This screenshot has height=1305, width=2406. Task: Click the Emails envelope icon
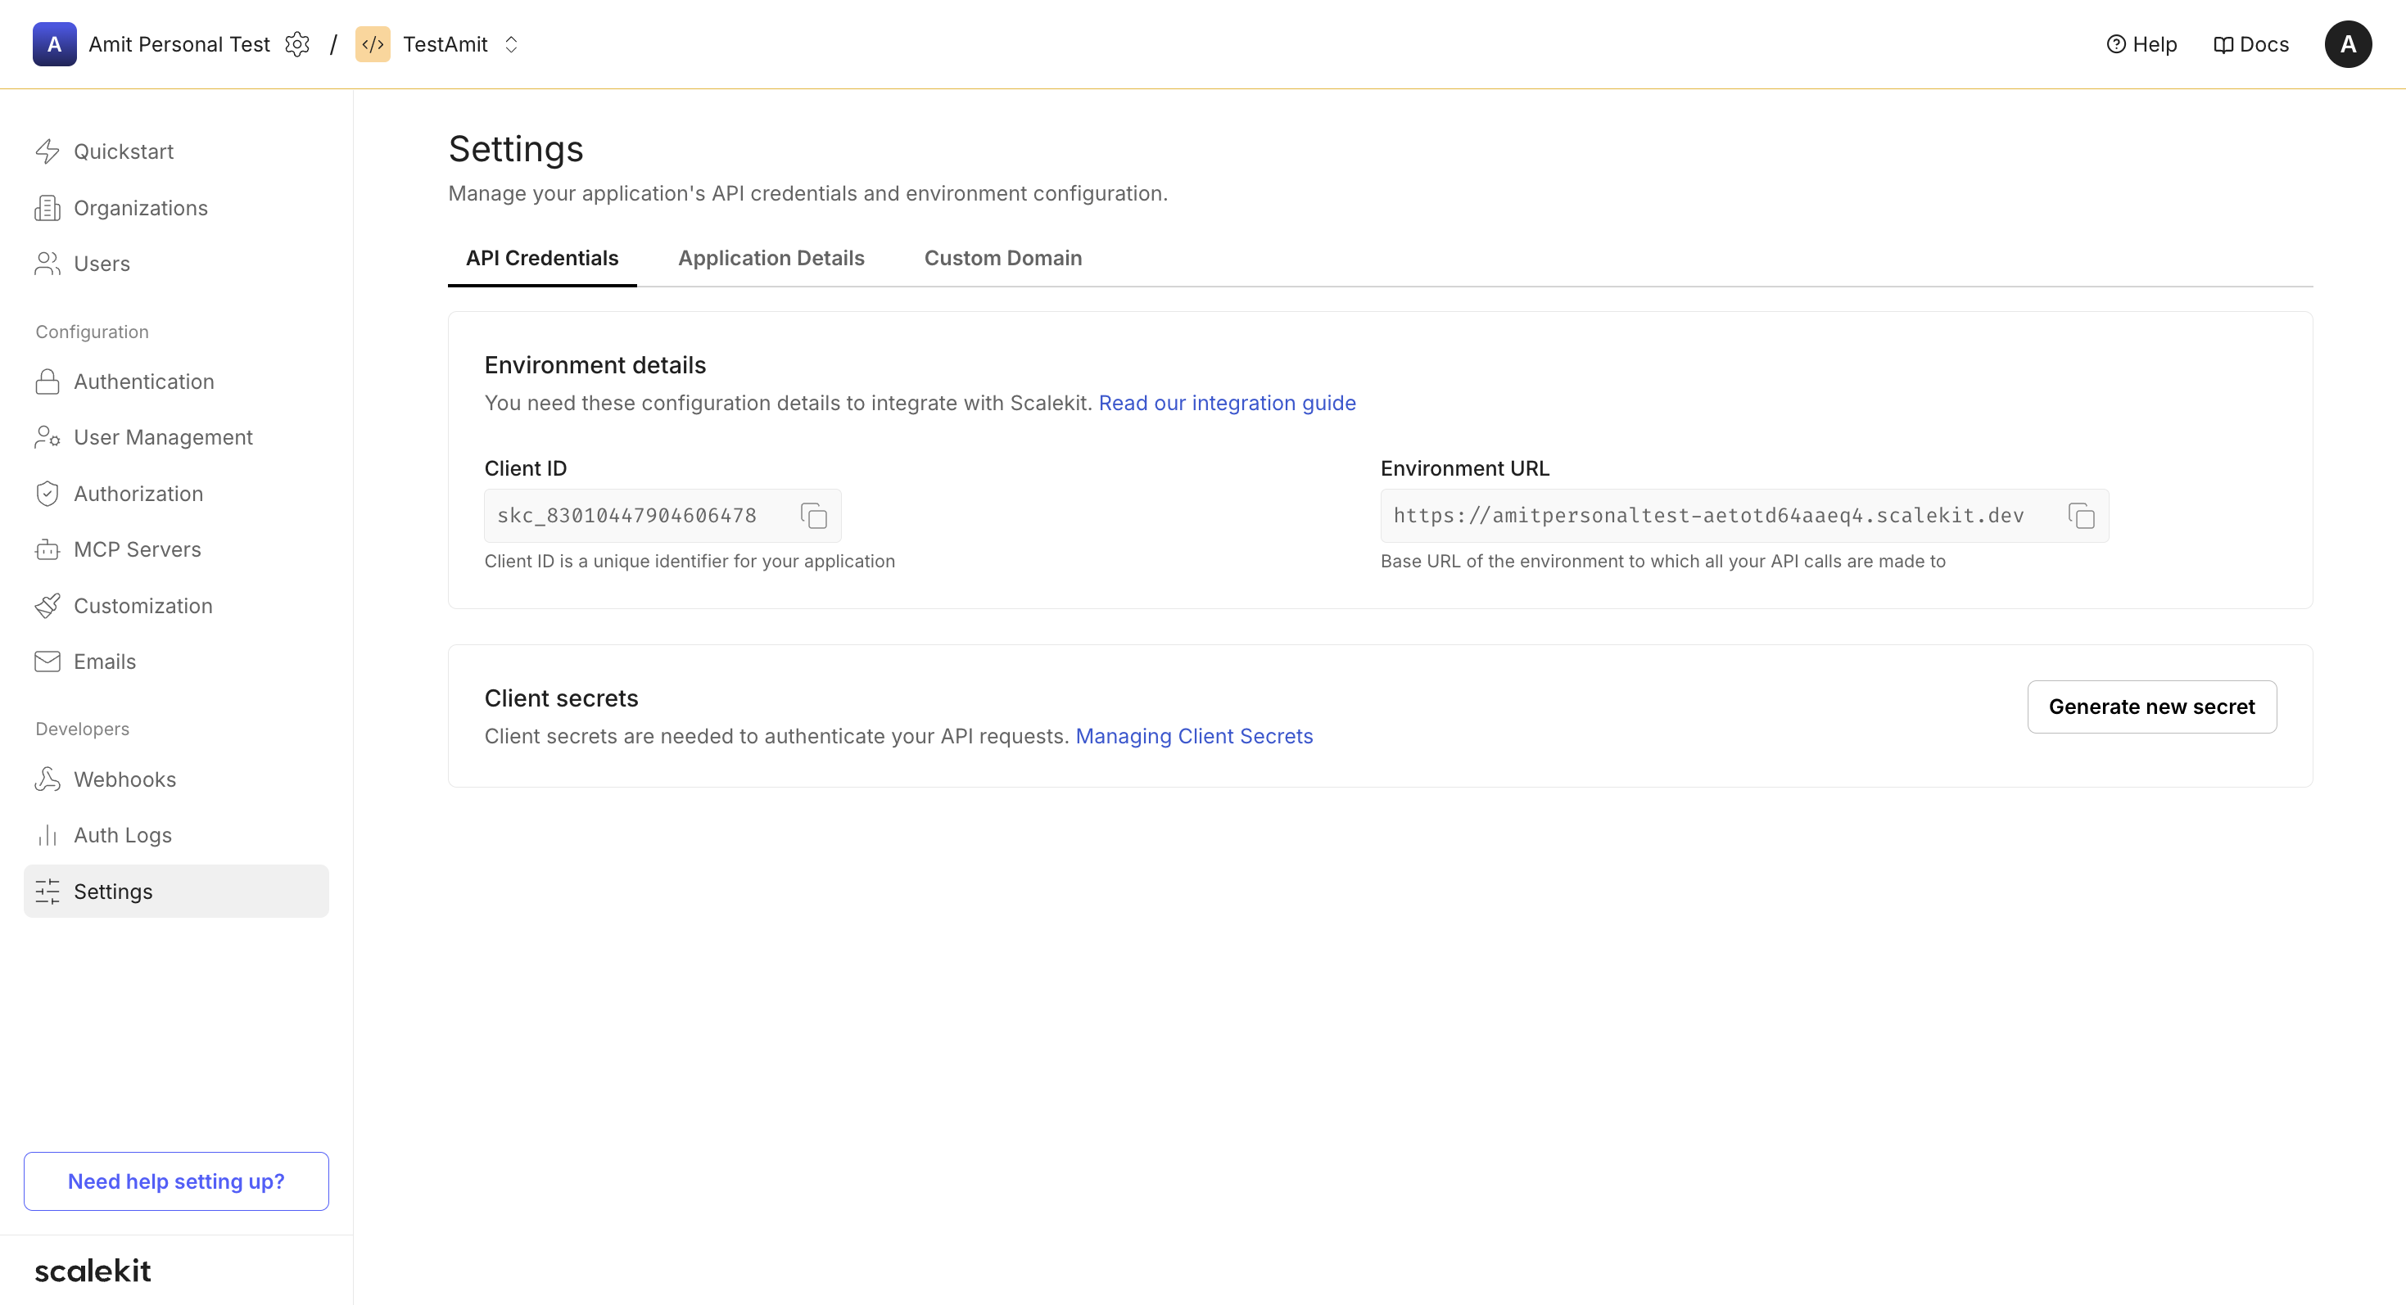[x=47, y=661]
